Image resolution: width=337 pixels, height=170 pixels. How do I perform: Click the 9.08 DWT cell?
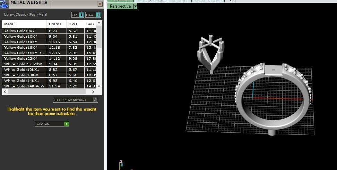pos(75,58)
